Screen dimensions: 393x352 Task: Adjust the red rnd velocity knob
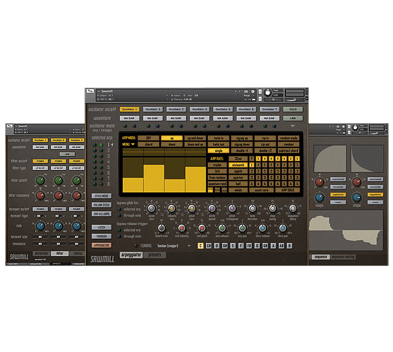[182, 228]
